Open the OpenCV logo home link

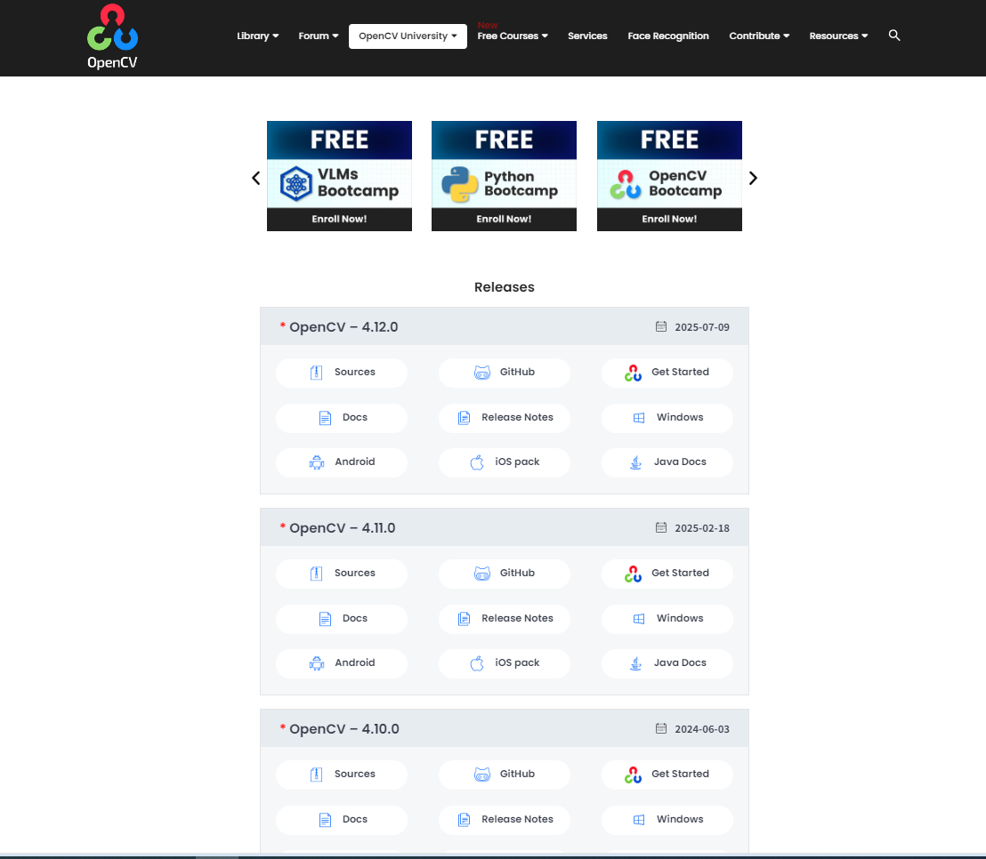[112, 36]
